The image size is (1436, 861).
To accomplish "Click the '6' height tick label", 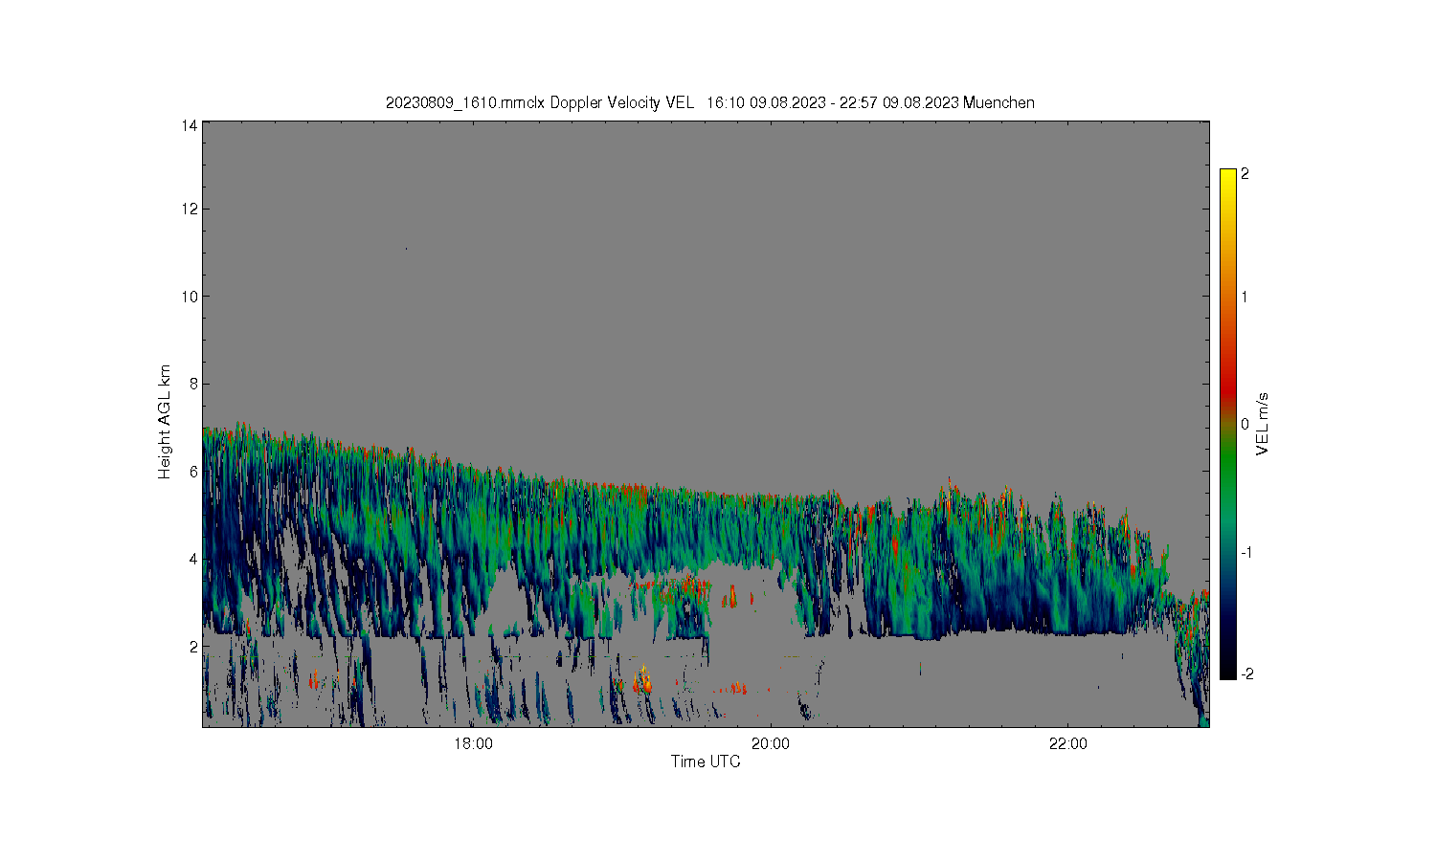I will point(193,472).
